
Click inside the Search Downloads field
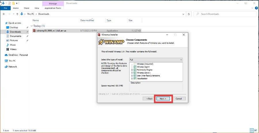tap(225, 14)
